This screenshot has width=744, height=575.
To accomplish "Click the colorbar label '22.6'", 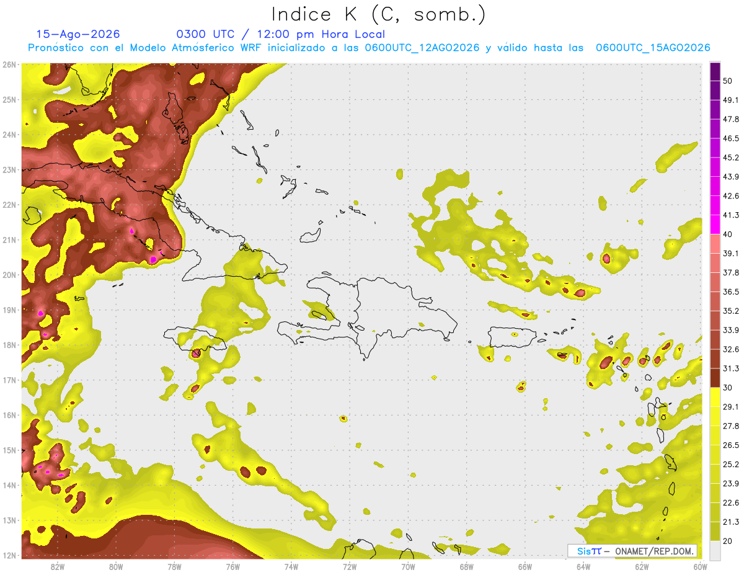I will click(x=730, y=503).
